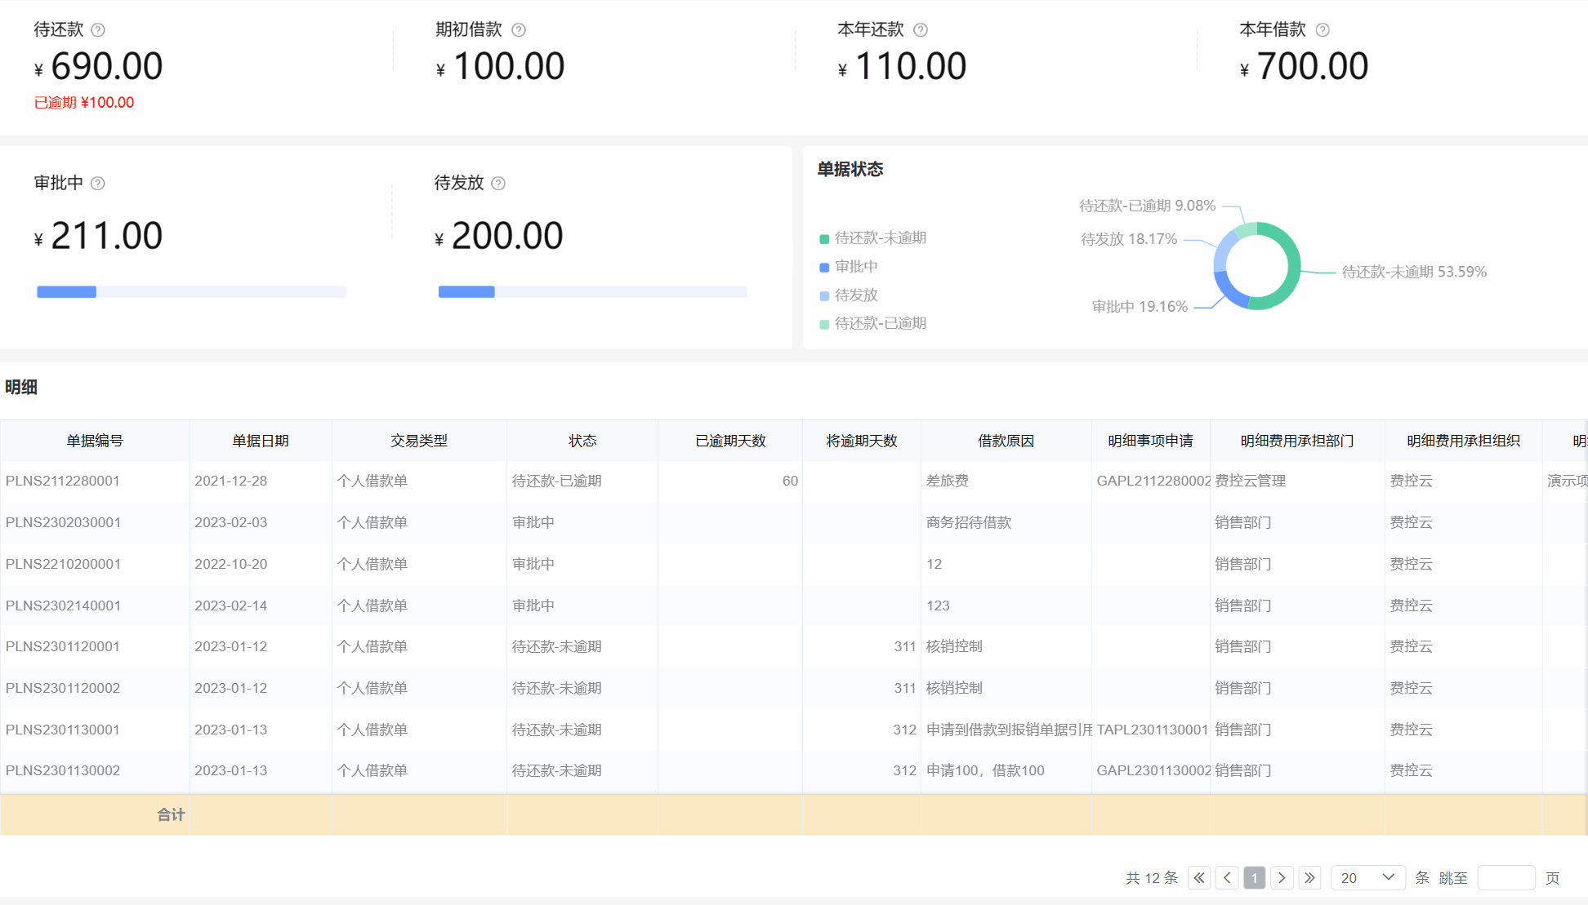This screenshot has height=905, width=1588.
Task: Click help icon beside 本年还款
Action: 921,30
